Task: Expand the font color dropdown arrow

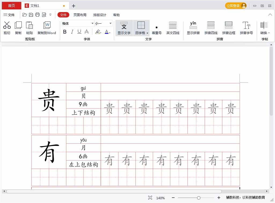Action: point(110,33)
